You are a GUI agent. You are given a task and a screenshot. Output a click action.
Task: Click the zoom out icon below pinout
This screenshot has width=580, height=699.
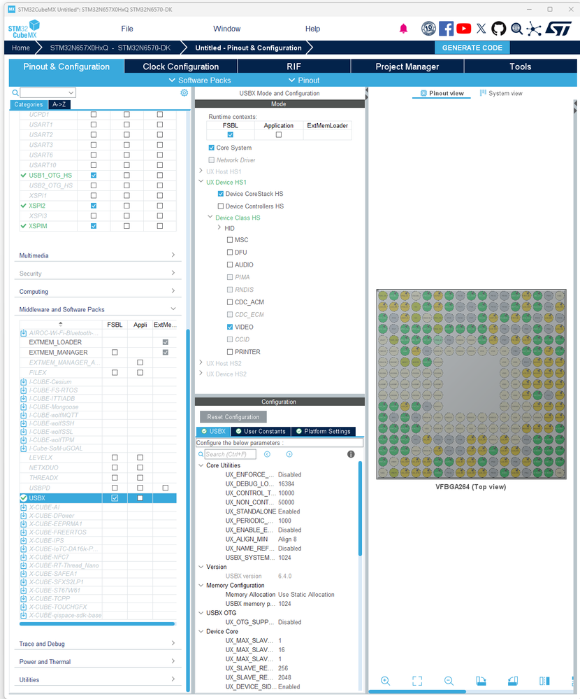click(x=449, y=681)
